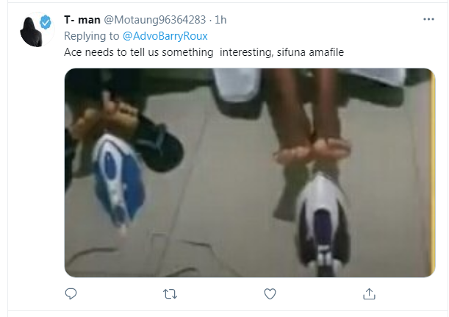The height and width of the screenshot is (317, 449).
Task: Open the attached tweet photo
Action: click(249, 173)
